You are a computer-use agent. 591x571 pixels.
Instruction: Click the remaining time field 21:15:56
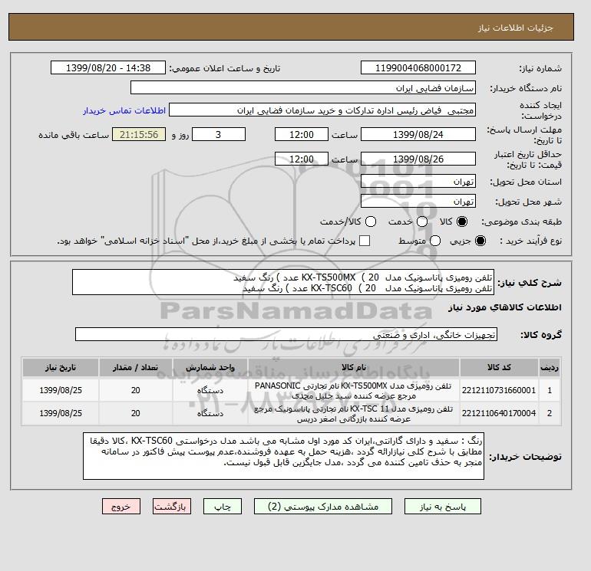(x=139, y=134)
